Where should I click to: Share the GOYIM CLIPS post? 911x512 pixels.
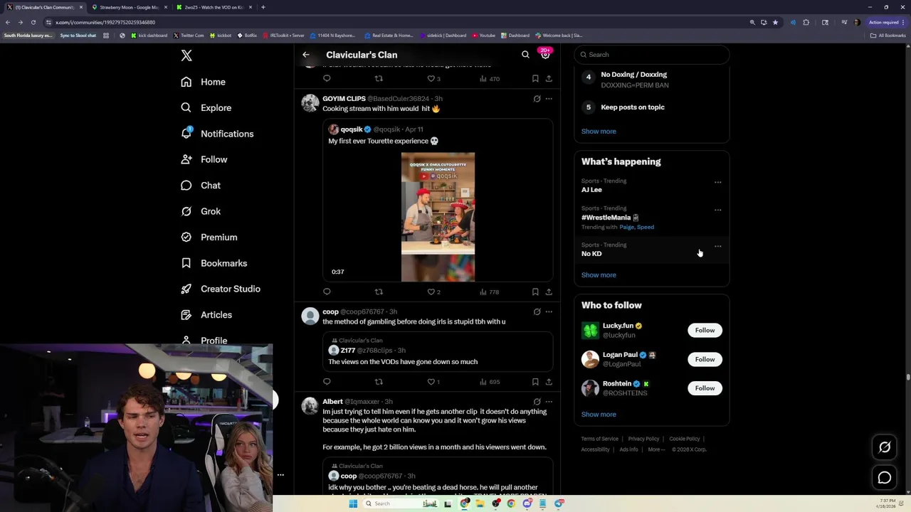click(x=549, y=292)
